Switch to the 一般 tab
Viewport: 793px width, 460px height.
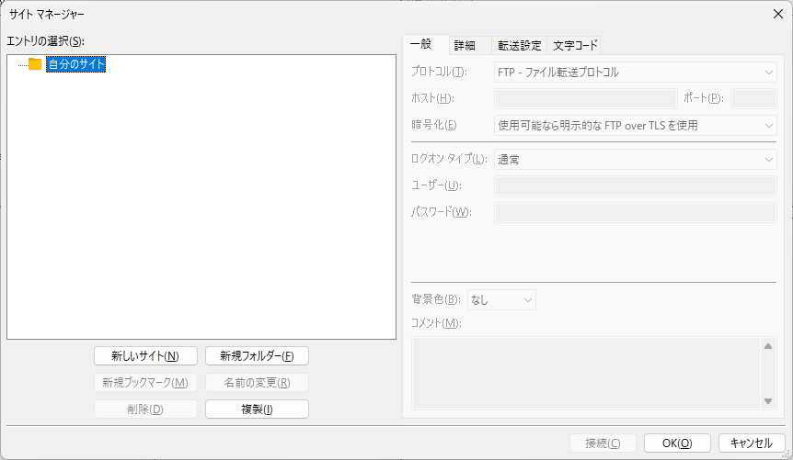click(x=420, y=44)
